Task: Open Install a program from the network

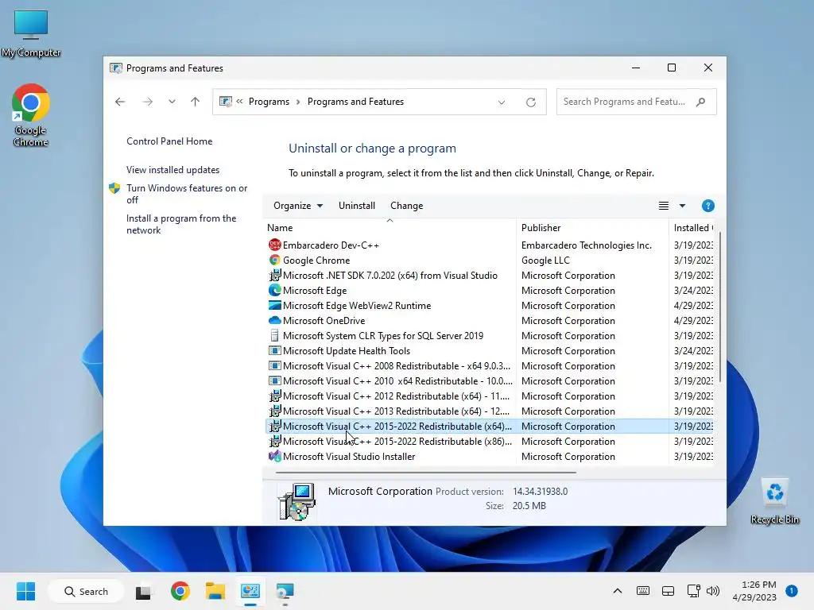Action: pyautogui.click(x=181, y=224)
